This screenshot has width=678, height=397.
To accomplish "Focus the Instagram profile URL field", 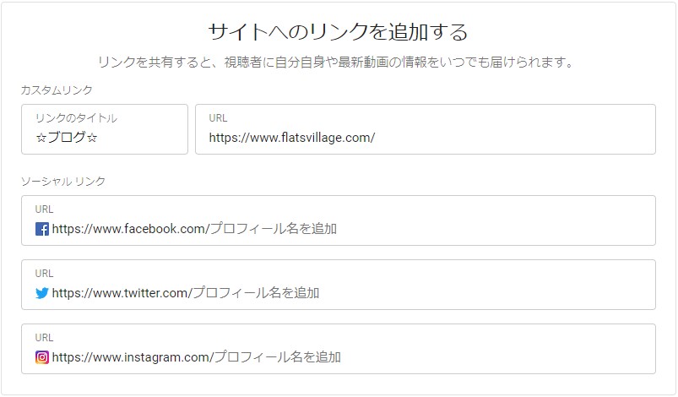I will pos(339,349).
